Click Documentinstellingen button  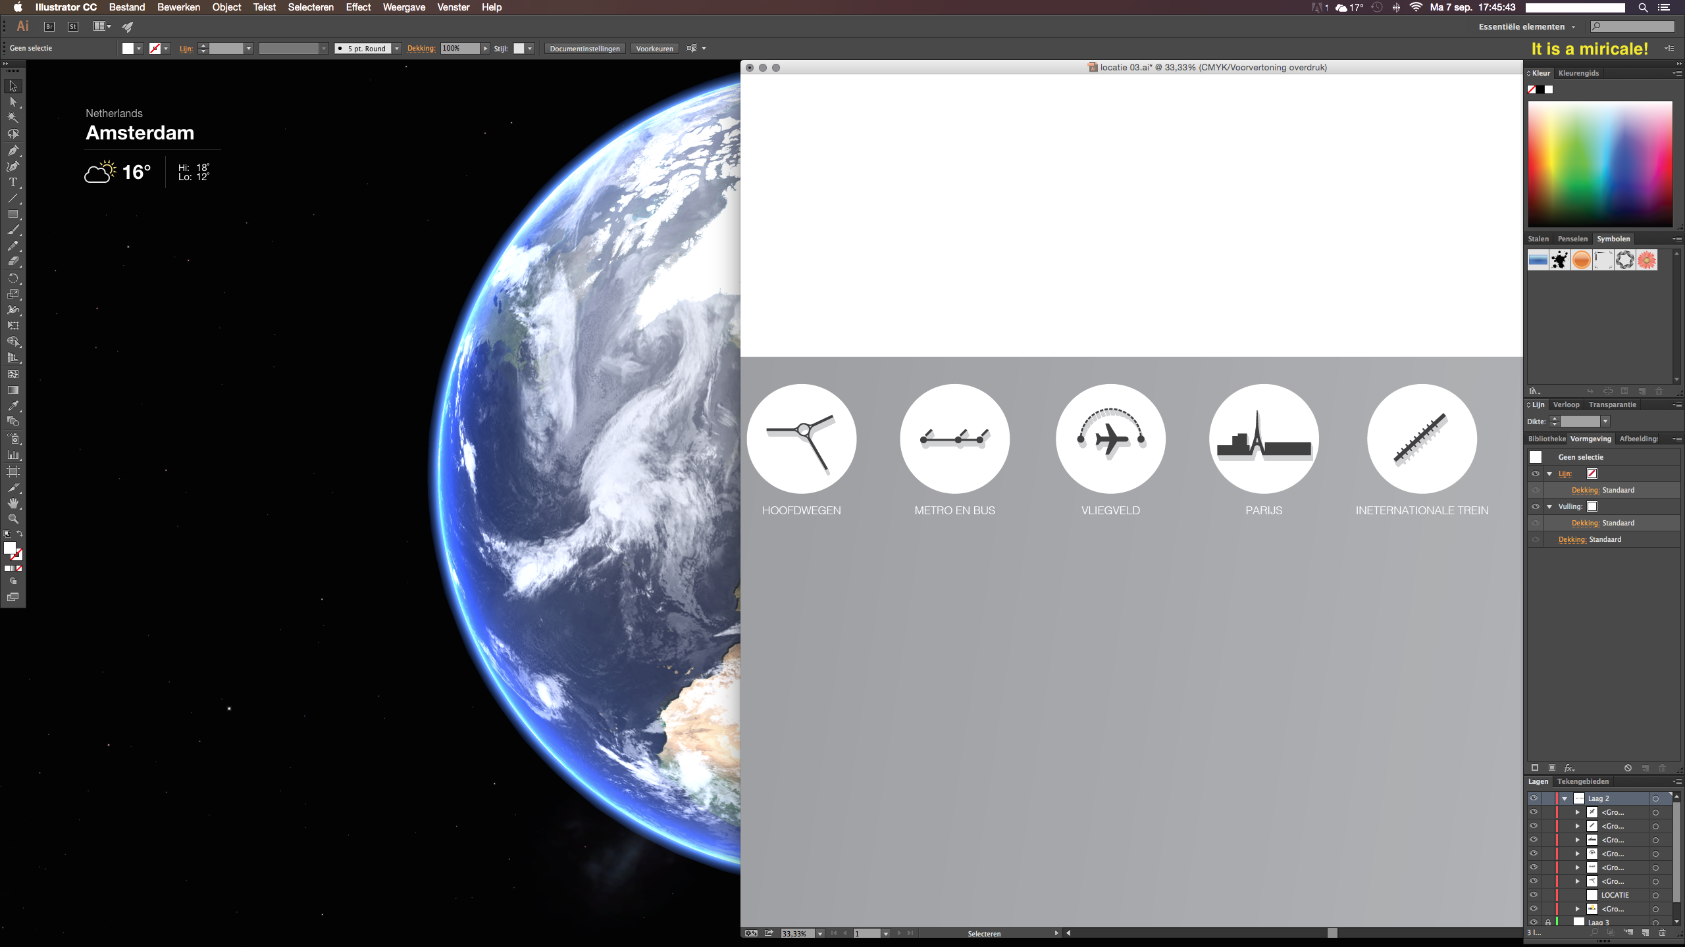[586, 47]
